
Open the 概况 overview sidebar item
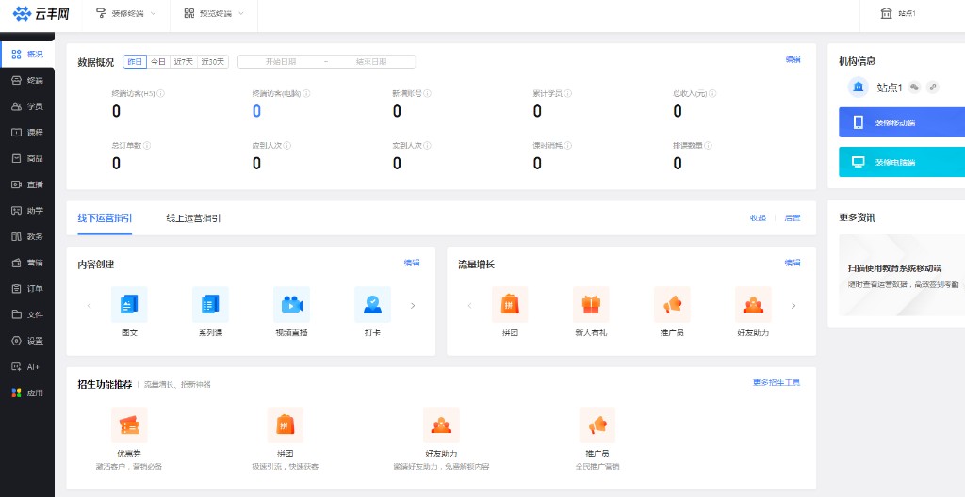point(27,55)
